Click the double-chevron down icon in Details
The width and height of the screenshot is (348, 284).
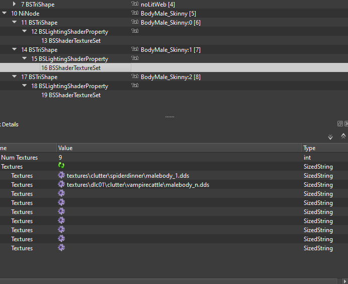(x=330, y=137)
